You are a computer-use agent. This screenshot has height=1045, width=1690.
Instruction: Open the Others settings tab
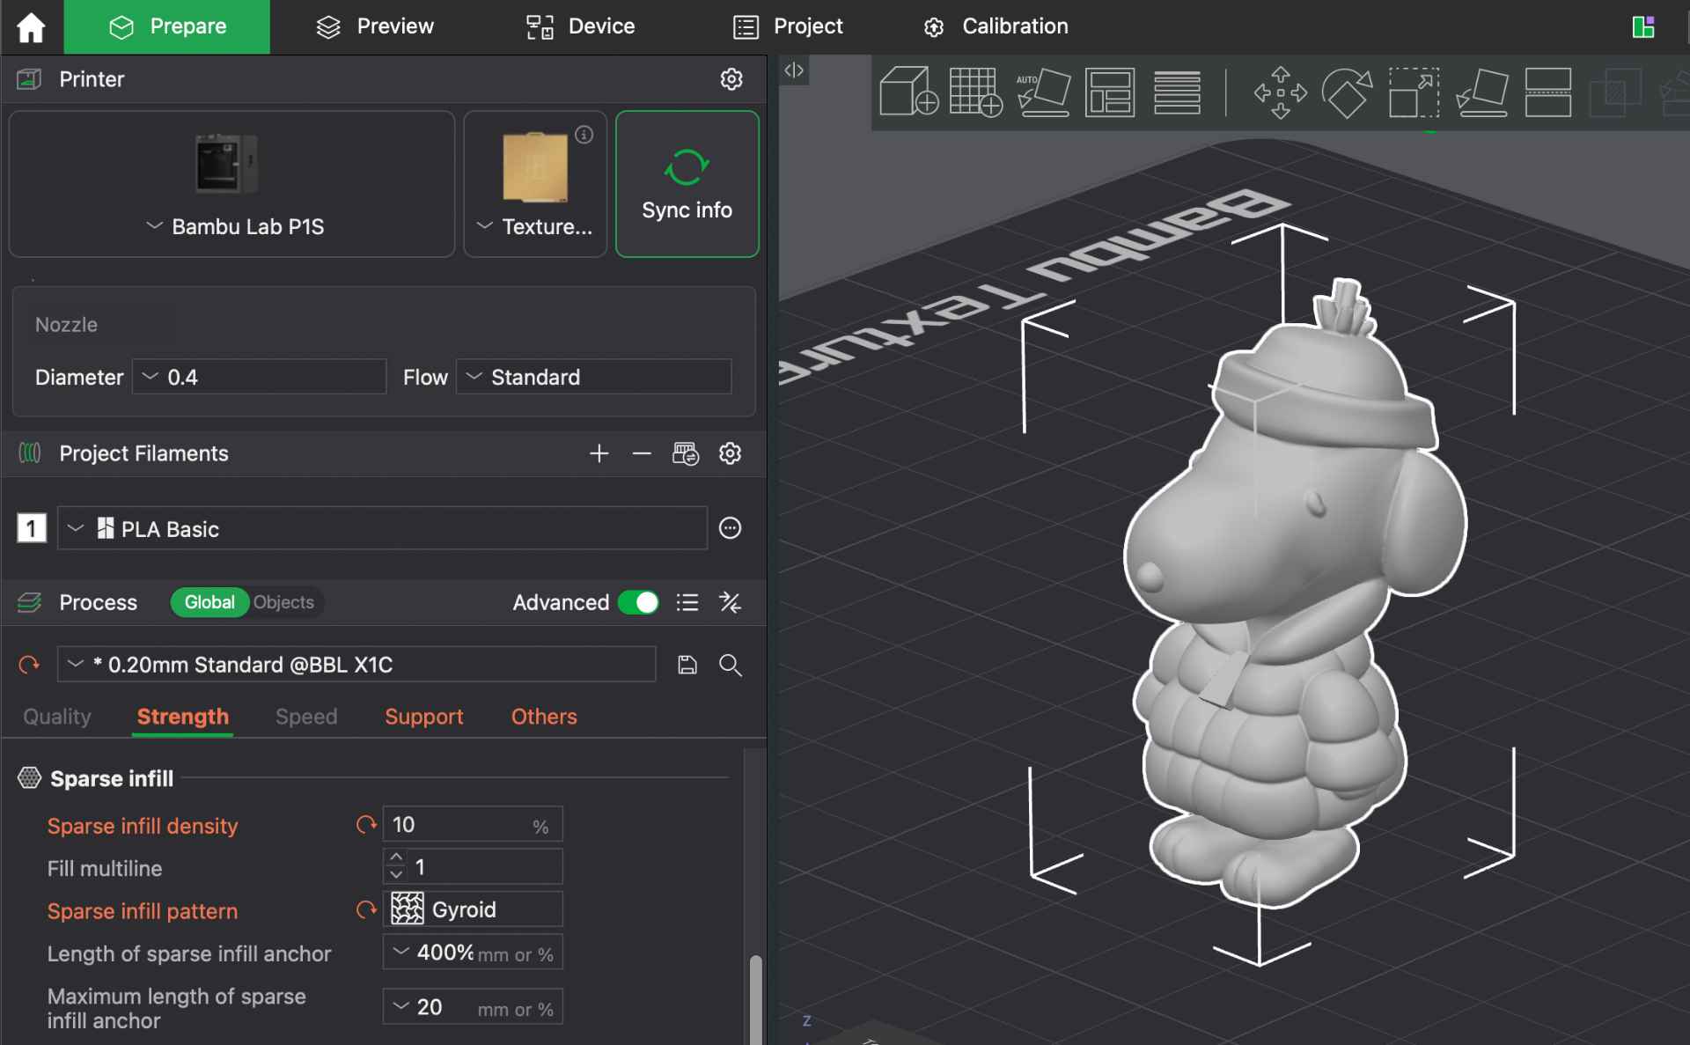tap(544, 717)
